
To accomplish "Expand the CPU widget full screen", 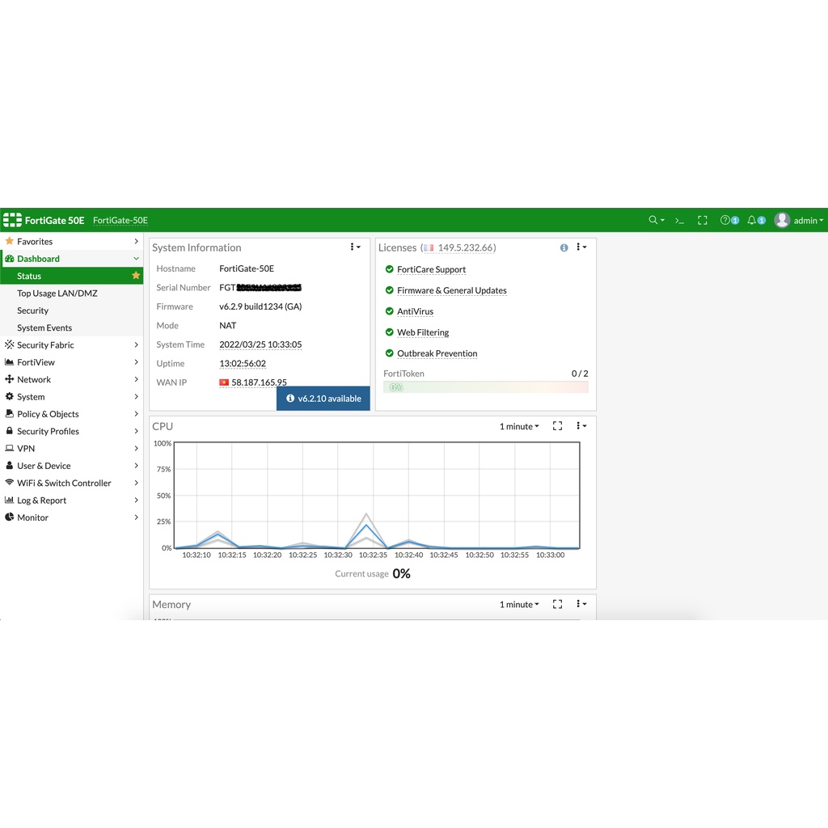I will 557,425.
